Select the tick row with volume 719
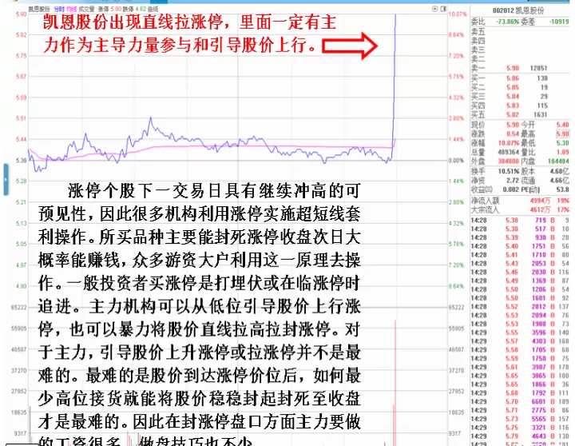Image resolution: width=575 pixels, height=446 pixels. [x=520, y=221]
